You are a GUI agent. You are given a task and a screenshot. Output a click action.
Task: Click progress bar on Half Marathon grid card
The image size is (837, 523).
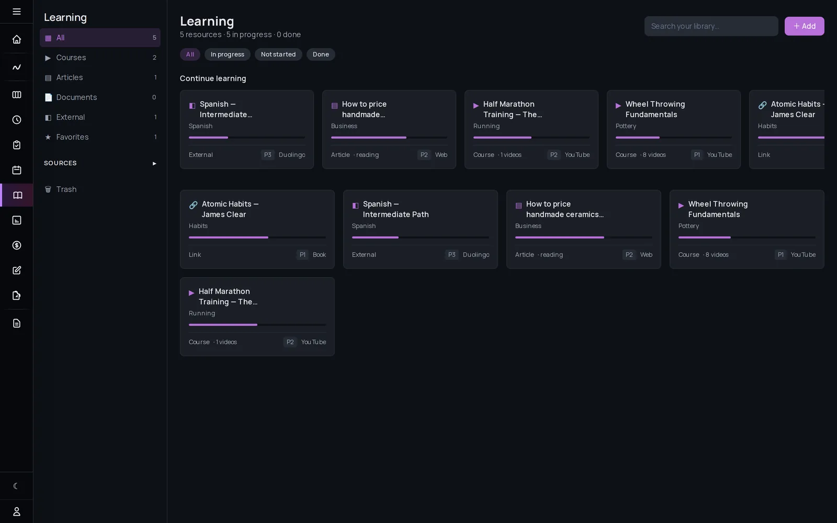pyautogui.click(x=257, y=325)
